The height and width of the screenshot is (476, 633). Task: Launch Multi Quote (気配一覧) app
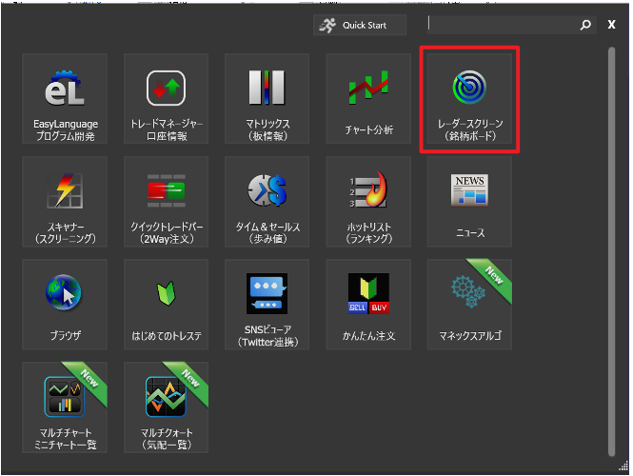coord(166,407)
